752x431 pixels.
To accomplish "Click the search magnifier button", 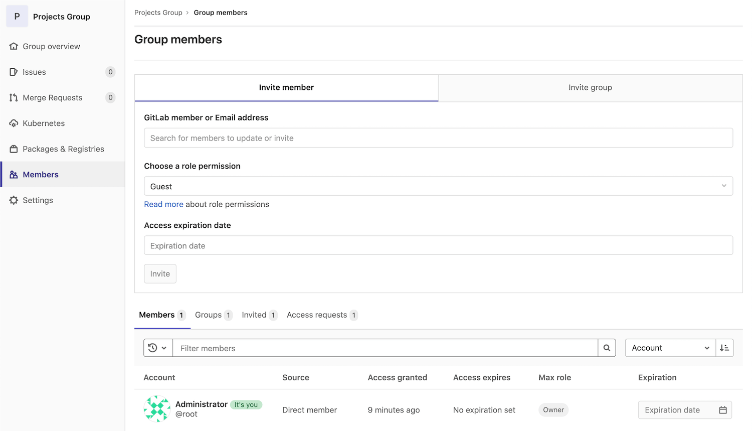I will (x=607, y=348).
